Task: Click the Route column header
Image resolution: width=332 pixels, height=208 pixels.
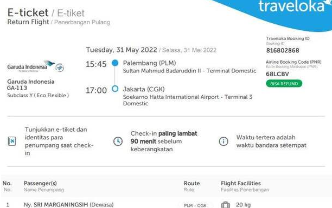Action: (x=191, y=183)
